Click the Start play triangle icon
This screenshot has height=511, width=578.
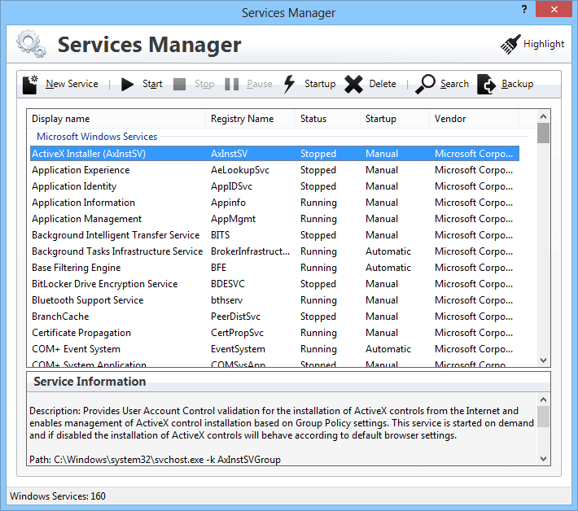coord(127,85)
